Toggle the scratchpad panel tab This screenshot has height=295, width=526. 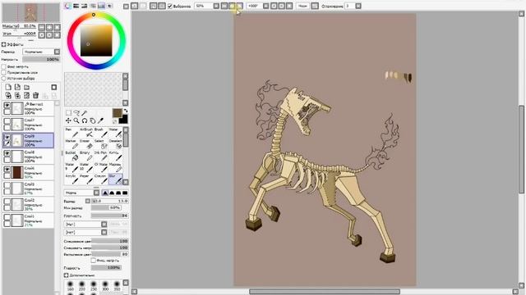(109, 6)
